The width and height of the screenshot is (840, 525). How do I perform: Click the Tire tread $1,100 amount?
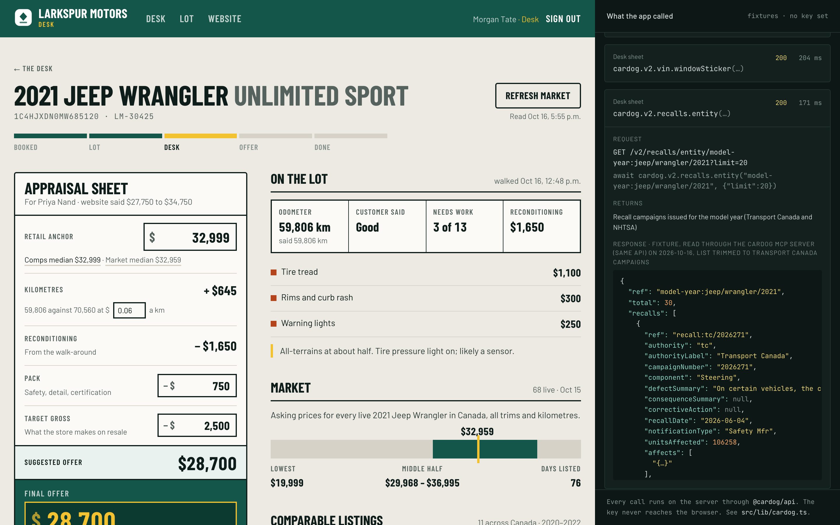567,273
